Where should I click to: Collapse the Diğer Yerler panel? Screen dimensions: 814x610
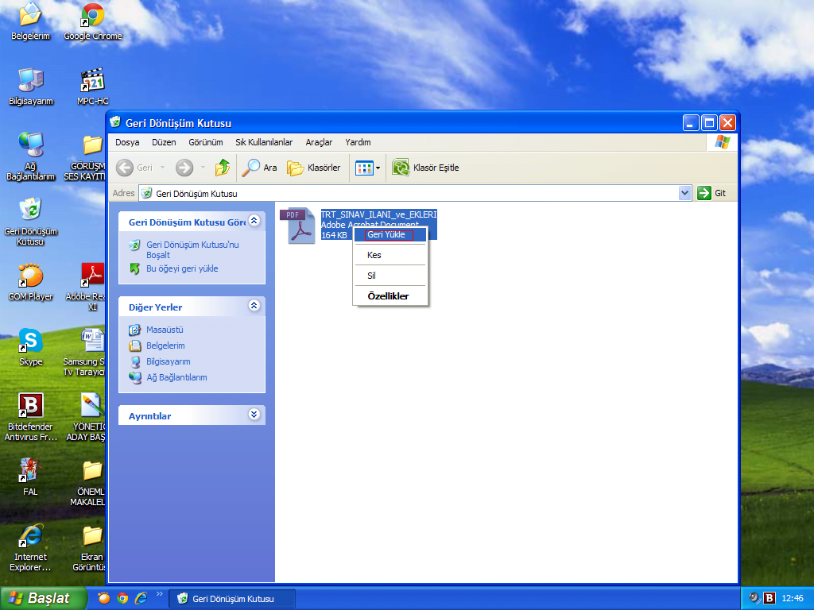(254, 306)
